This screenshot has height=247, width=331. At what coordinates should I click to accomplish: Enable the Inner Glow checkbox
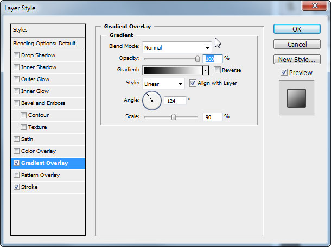point(17,91)
